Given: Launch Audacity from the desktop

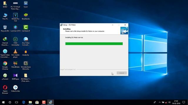Looking at the screenshot, I should pyautogui.click(x=26, y=52).
